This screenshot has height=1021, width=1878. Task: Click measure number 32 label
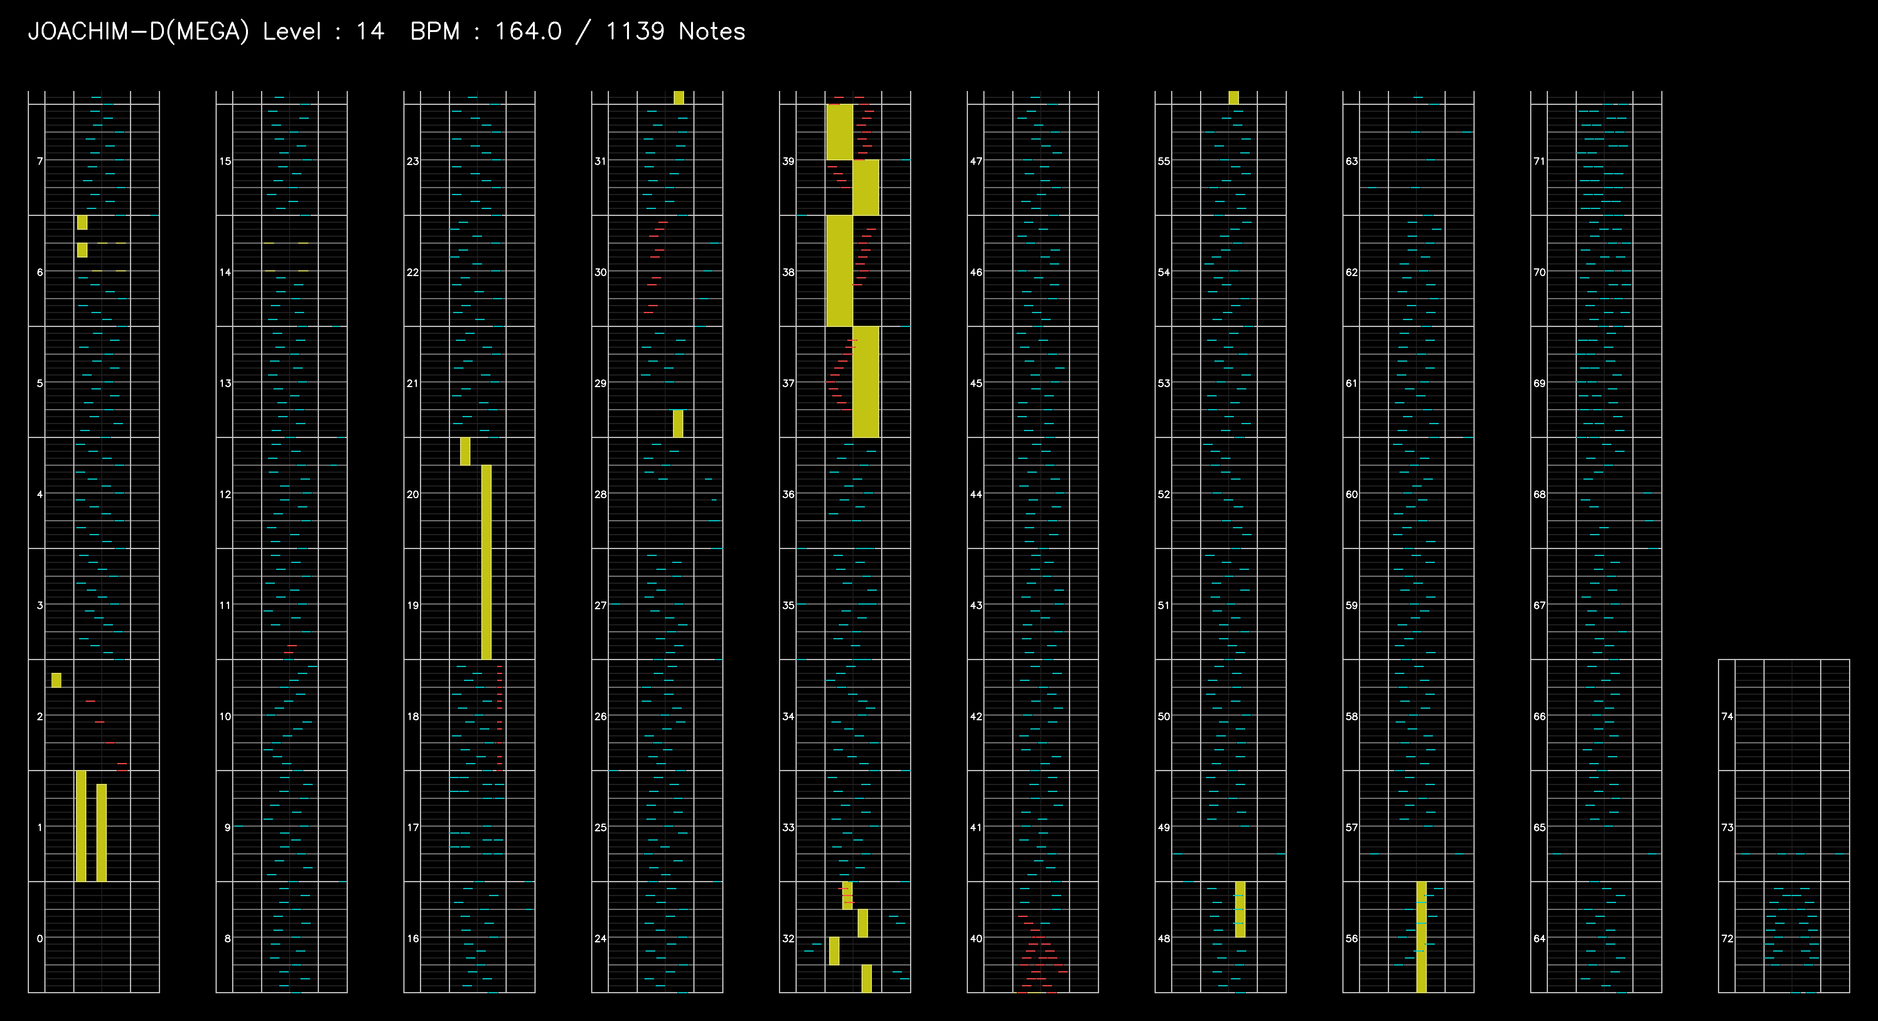tap(788, 938)
